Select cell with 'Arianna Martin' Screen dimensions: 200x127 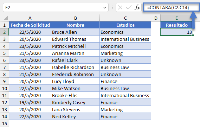pos(75,53)
